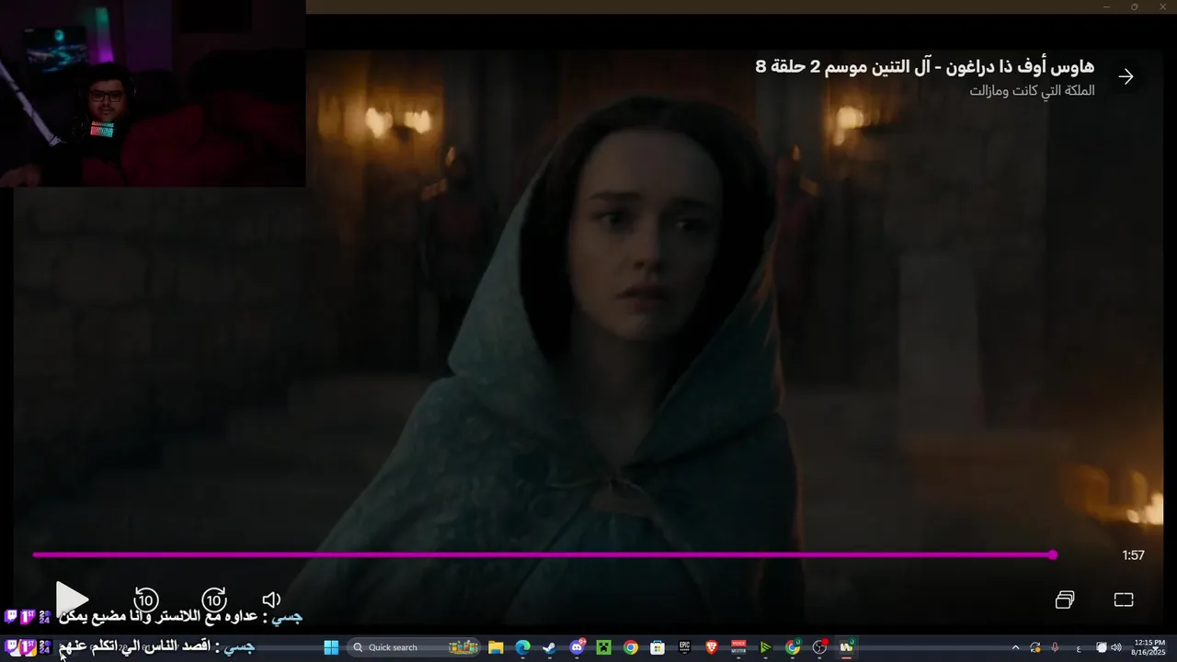Show hidden system tray icons
The image size is (1177, 662).
[1015, 647]
